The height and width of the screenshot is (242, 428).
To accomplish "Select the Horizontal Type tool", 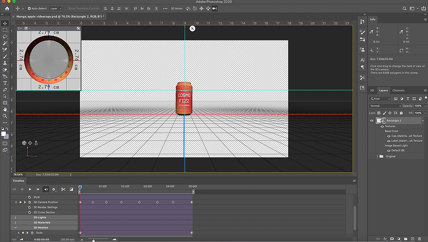I will click(5, 83).
